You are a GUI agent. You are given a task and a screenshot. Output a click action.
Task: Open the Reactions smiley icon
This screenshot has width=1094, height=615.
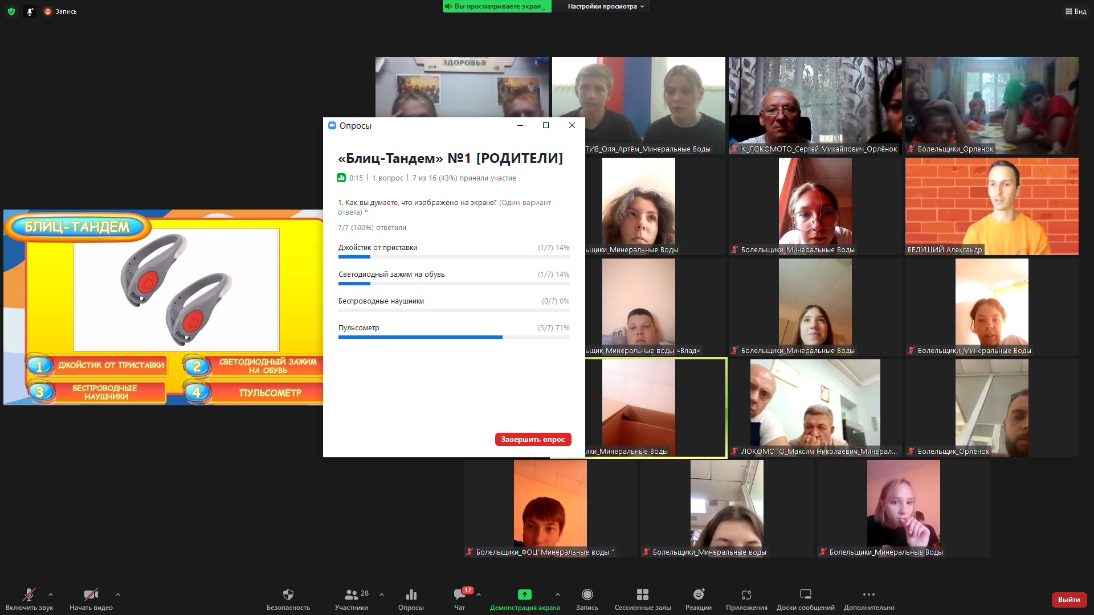tap(698, 595)
